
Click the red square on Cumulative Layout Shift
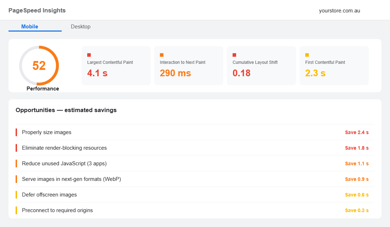point(234,55)
